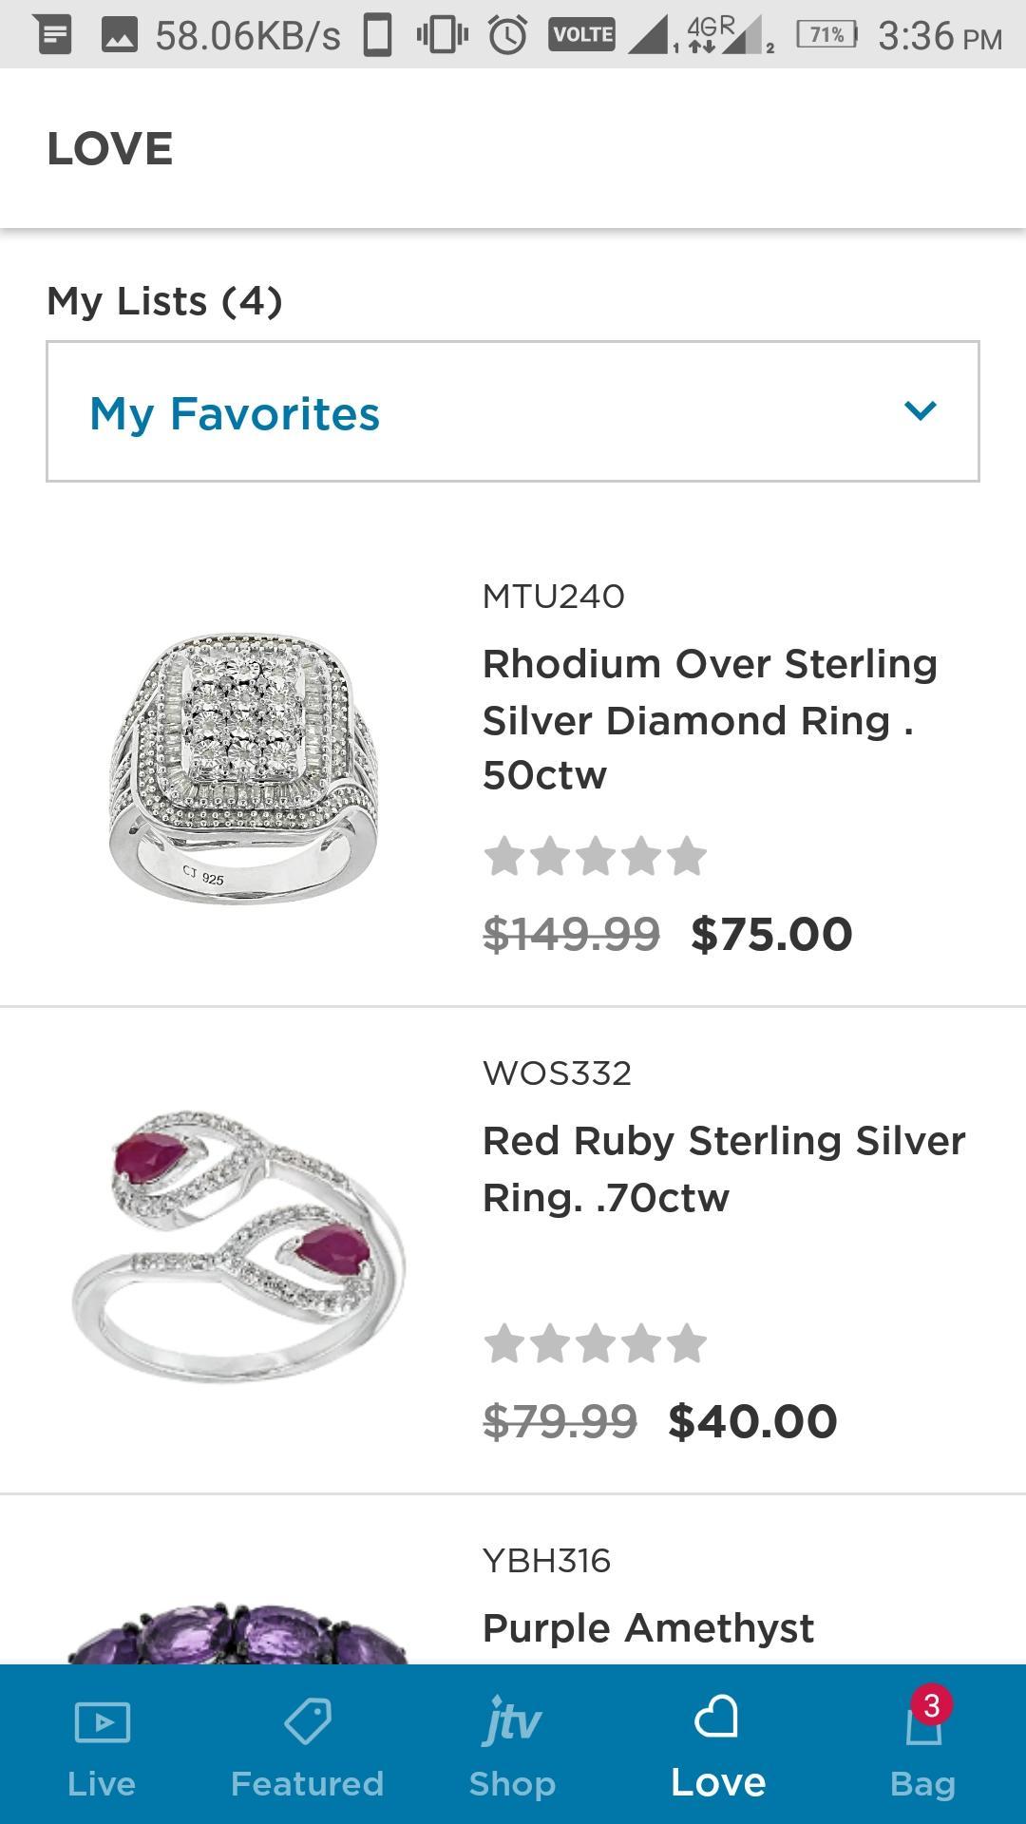Open the Purple Amethyst product title
Screen dimensions: 1026x1824
tap(648, 1628)
